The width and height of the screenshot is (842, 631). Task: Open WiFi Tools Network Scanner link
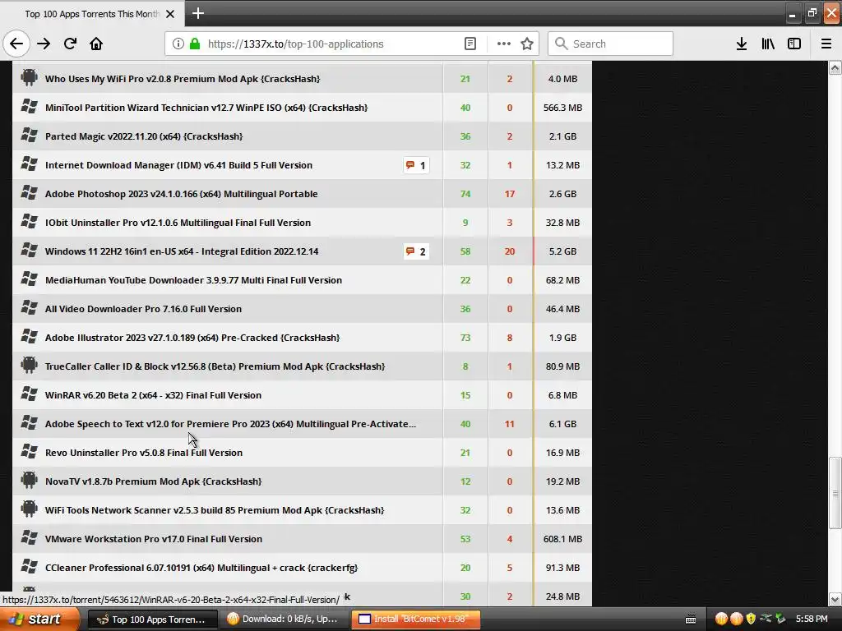pyautogui.click(x=215, y=510)
